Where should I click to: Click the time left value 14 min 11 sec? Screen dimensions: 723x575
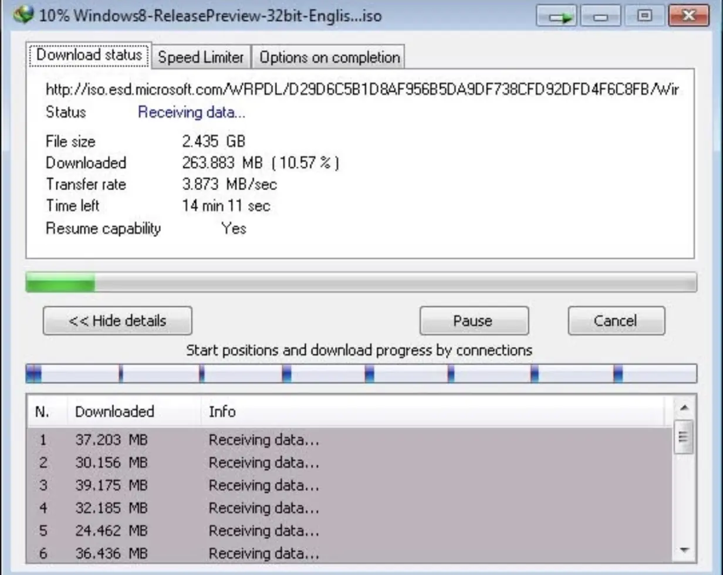226,206
